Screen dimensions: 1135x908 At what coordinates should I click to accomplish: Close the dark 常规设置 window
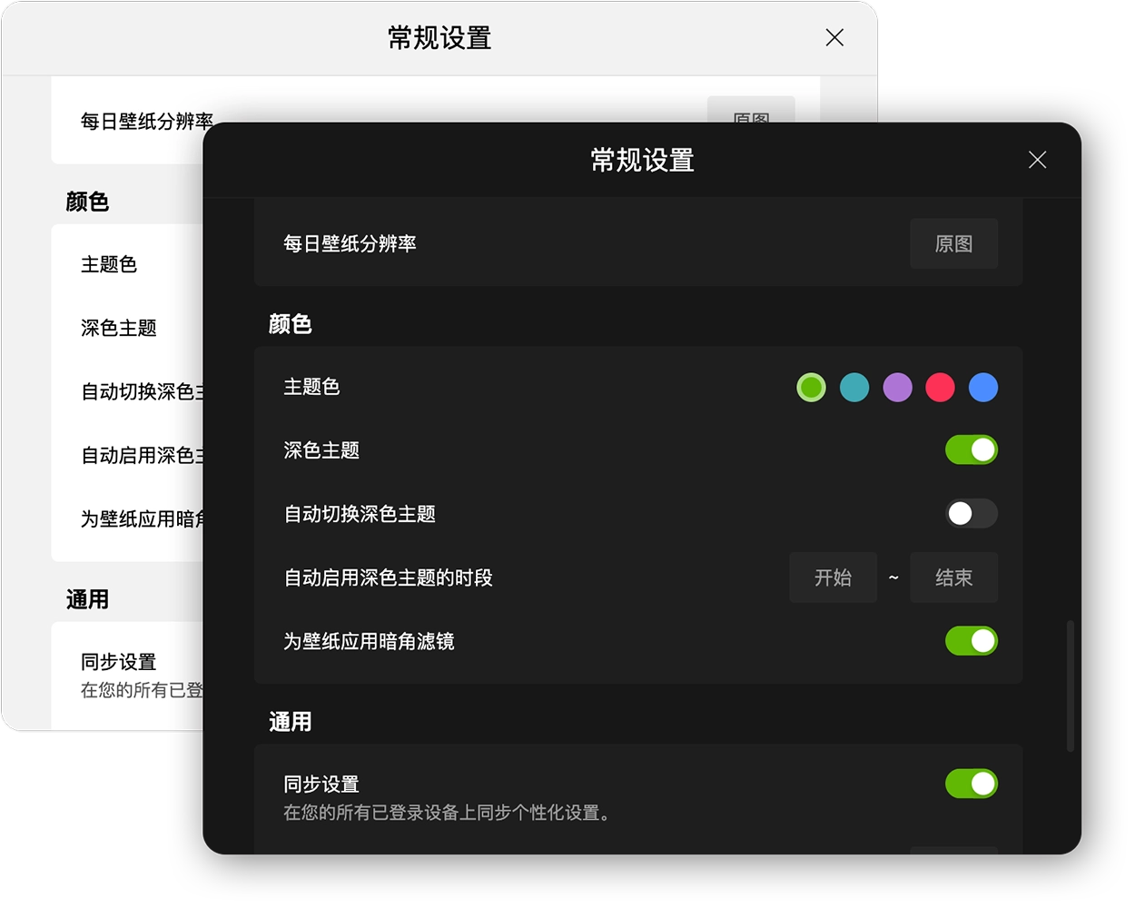(x=1037, y=160)
